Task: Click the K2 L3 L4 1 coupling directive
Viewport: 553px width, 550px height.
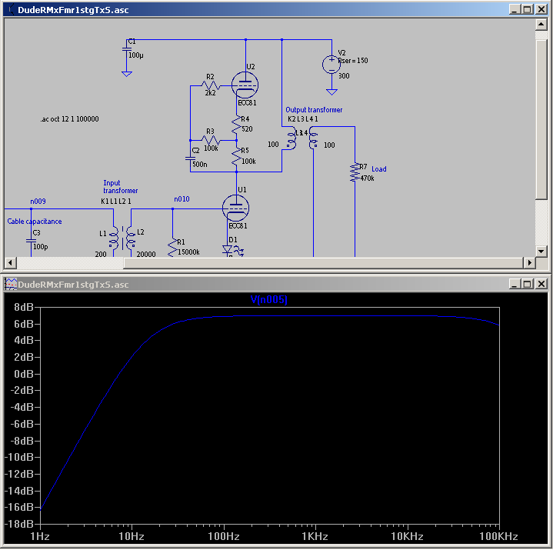Action: point(302,119)
